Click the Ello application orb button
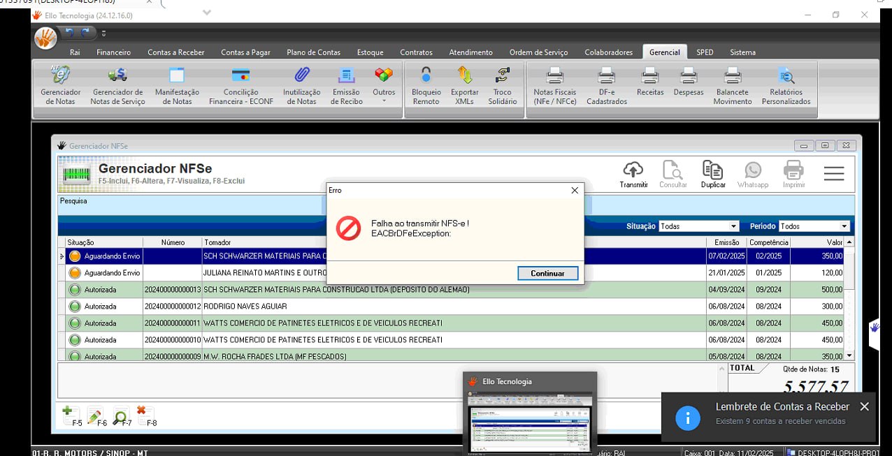892x456 pixels. [x=45, y=37]
